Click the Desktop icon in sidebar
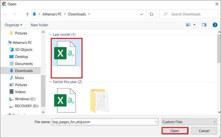Image resolution: width=221 pixels, height=138 pixels. click(x=11, y=57)
